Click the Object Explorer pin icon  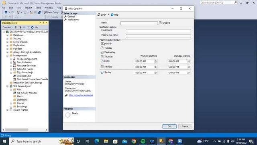pos(43,23)
